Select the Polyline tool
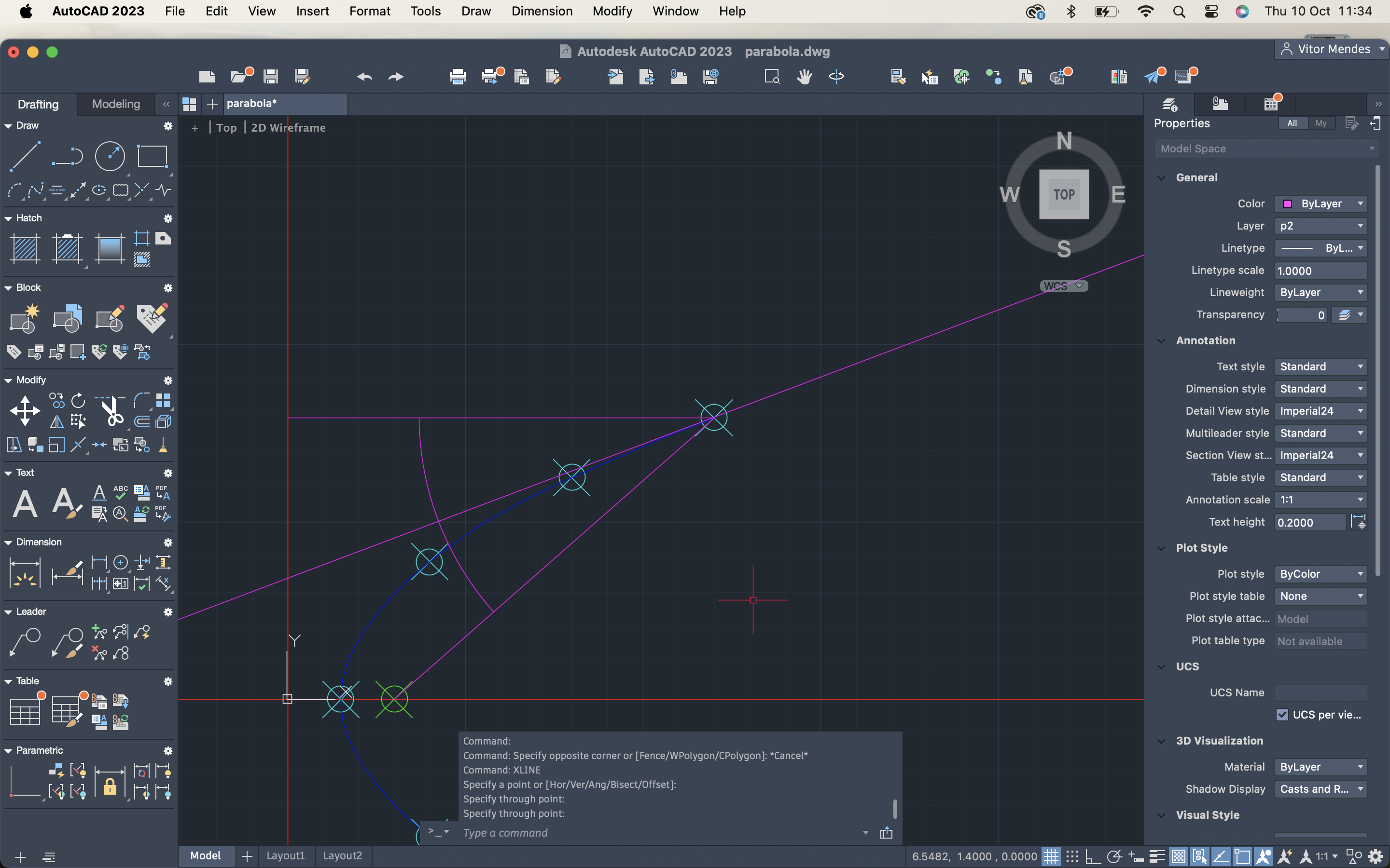 point(67,156)
